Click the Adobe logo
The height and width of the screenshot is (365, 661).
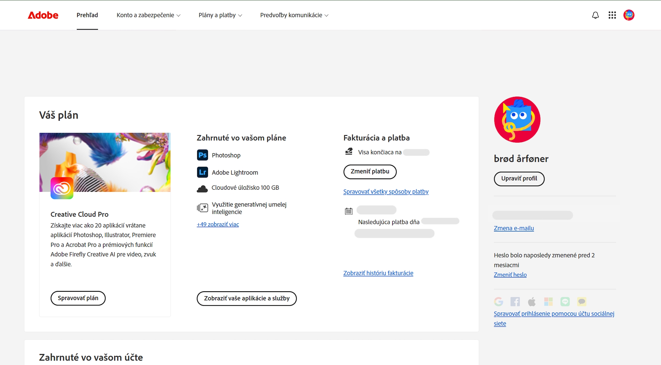(43, 15)
